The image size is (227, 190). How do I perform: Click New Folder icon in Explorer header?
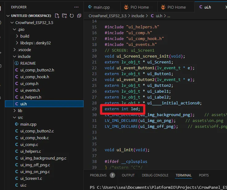coord(64,16)
